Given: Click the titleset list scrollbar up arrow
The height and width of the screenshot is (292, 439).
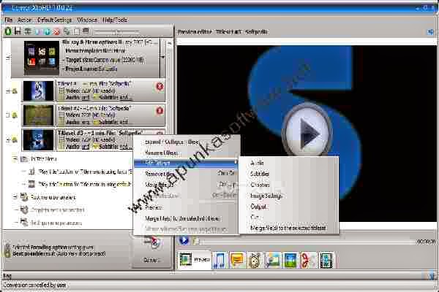Looking at the screenshot, I should tap(170, 44).
